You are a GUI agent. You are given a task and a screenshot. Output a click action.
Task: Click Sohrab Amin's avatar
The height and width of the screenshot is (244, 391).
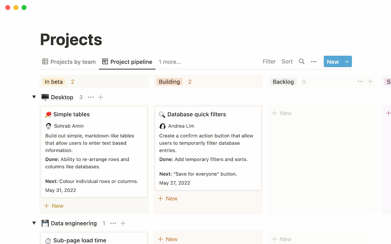(48, 126)
